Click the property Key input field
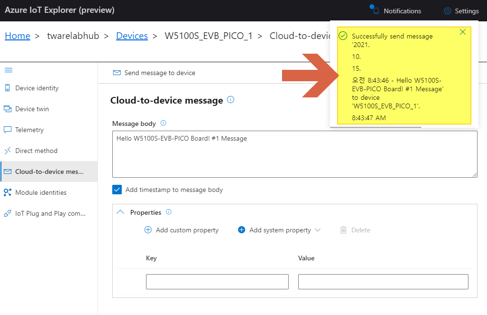The width and height of the screenshot is (487, 315). (x=217, y=281)
